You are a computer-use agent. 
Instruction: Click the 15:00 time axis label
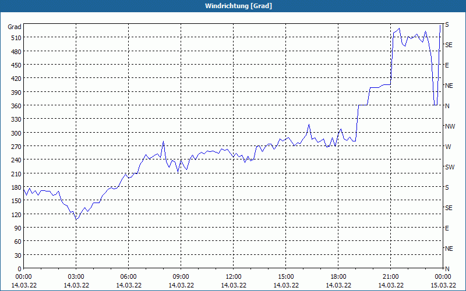click(x=286, y=277)
